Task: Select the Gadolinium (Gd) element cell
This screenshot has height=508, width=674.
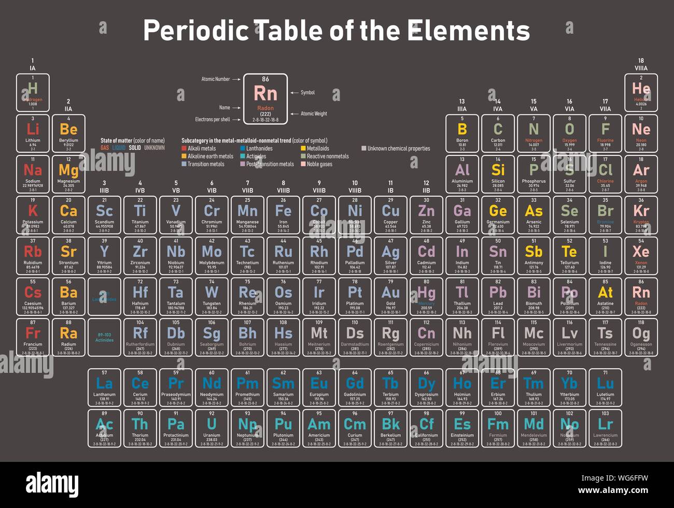Action: coord(355,388)
